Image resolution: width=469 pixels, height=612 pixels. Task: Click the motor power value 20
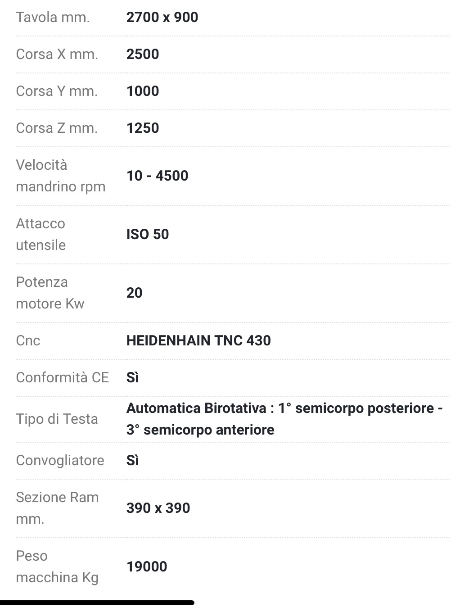pos(134,293)
